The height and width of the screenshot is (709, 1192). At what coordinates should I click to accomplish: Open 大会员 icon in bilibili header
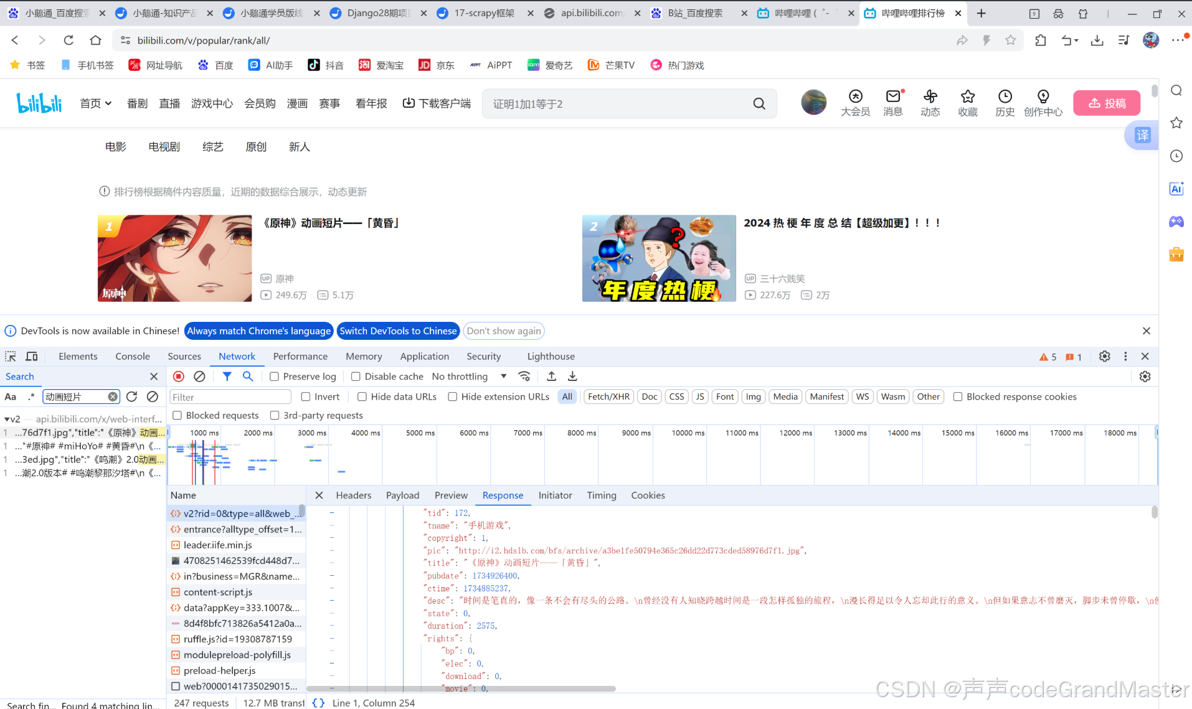click(856, 103)
